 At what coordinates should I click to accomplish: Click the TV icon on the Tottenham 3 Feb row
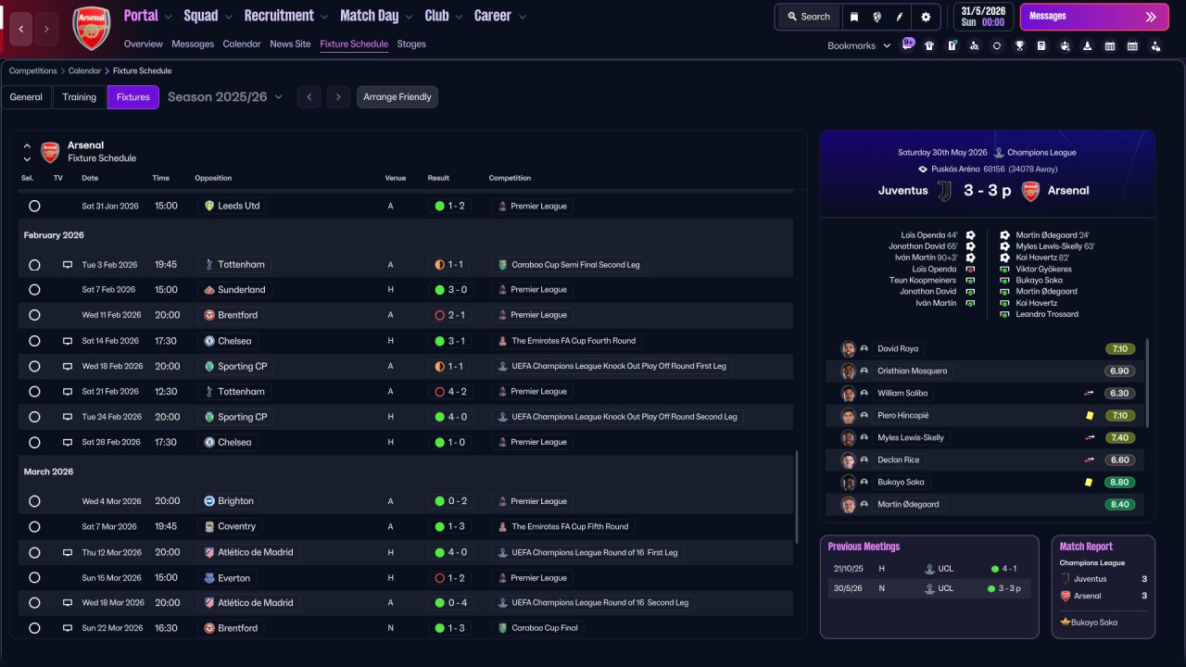pos(68,265)
